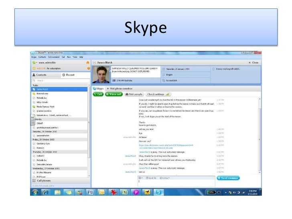The image size is (292, 219).
Task: Show hidden system tray icons arrow
Action: pyautogui.click(x=226, y=193)
